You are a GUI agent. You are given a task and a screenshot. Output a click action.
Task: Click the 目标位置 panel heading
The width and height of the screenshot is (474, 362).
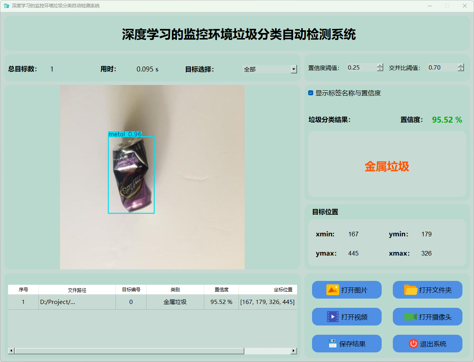click(325, 212)
